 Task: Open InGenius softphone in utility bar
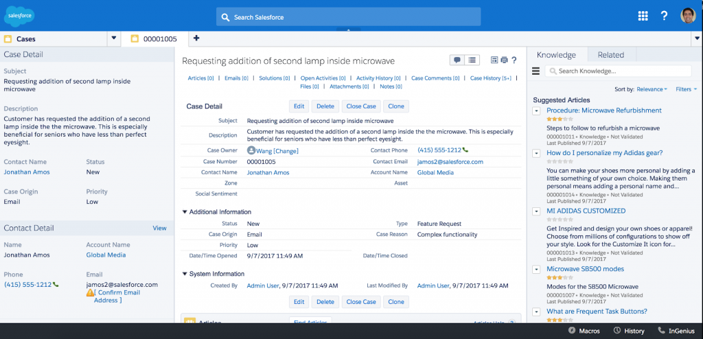pos(676,331)
